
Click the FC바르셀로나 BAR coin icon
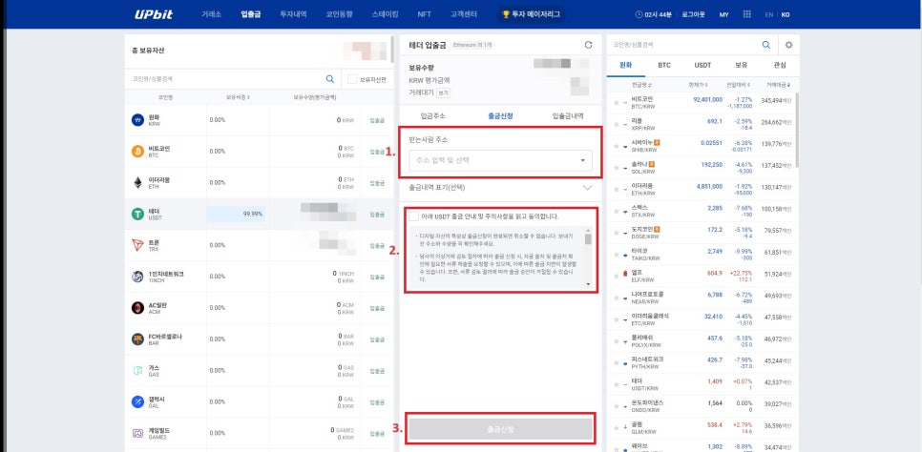tap(137, 339)
